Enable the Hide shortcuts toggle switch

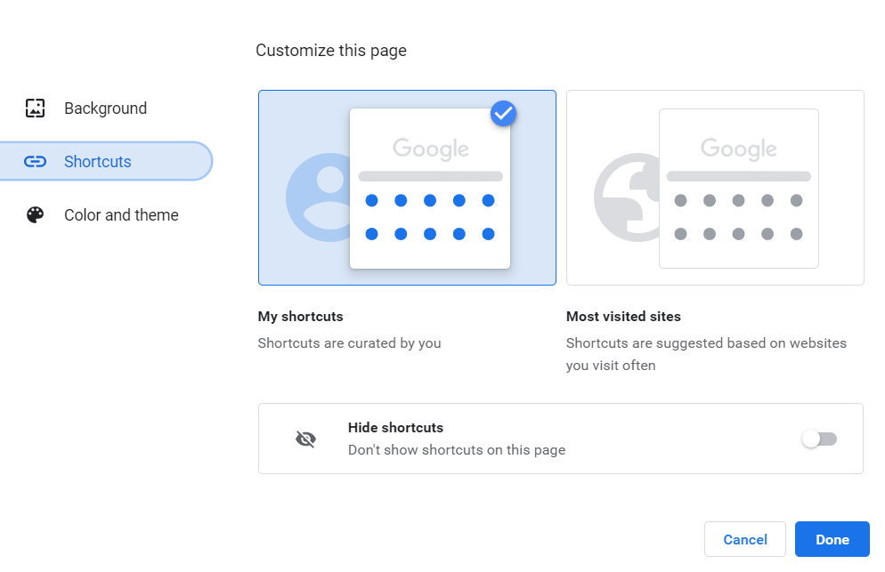[819, 439]
